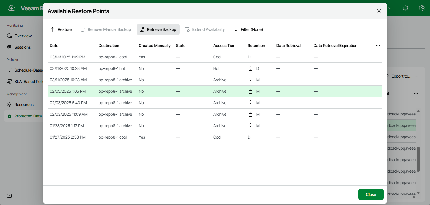This screenshot has height=205, width=430.
Task: Open background table column ellipsis menu
Action: point(416,93)
